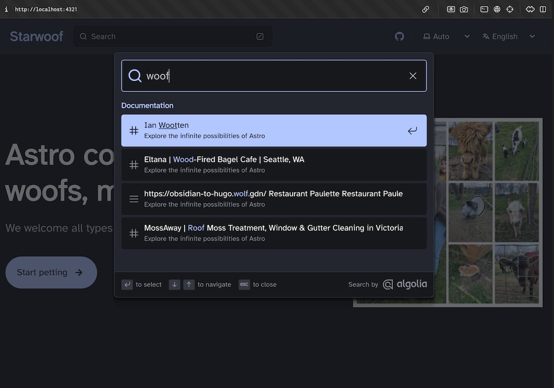Click the enter-arrow icon on Ian Wootten result

tap(412, 130)
